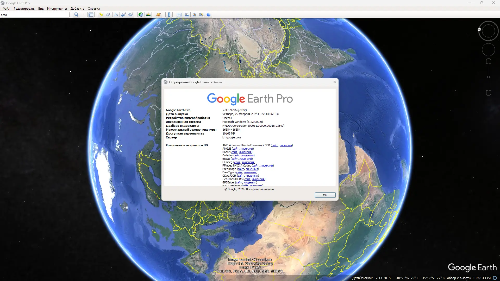
Task: Select the Add Polygon tool
Action: click(109, 15)
